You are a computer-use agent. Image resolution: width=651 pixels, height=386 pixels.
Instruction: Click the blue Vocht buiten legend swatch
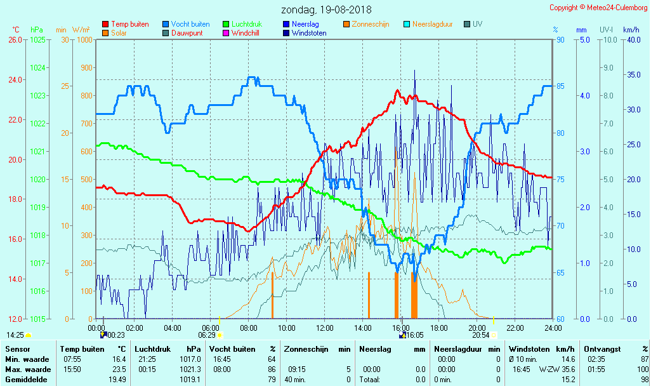coord(166,24)
